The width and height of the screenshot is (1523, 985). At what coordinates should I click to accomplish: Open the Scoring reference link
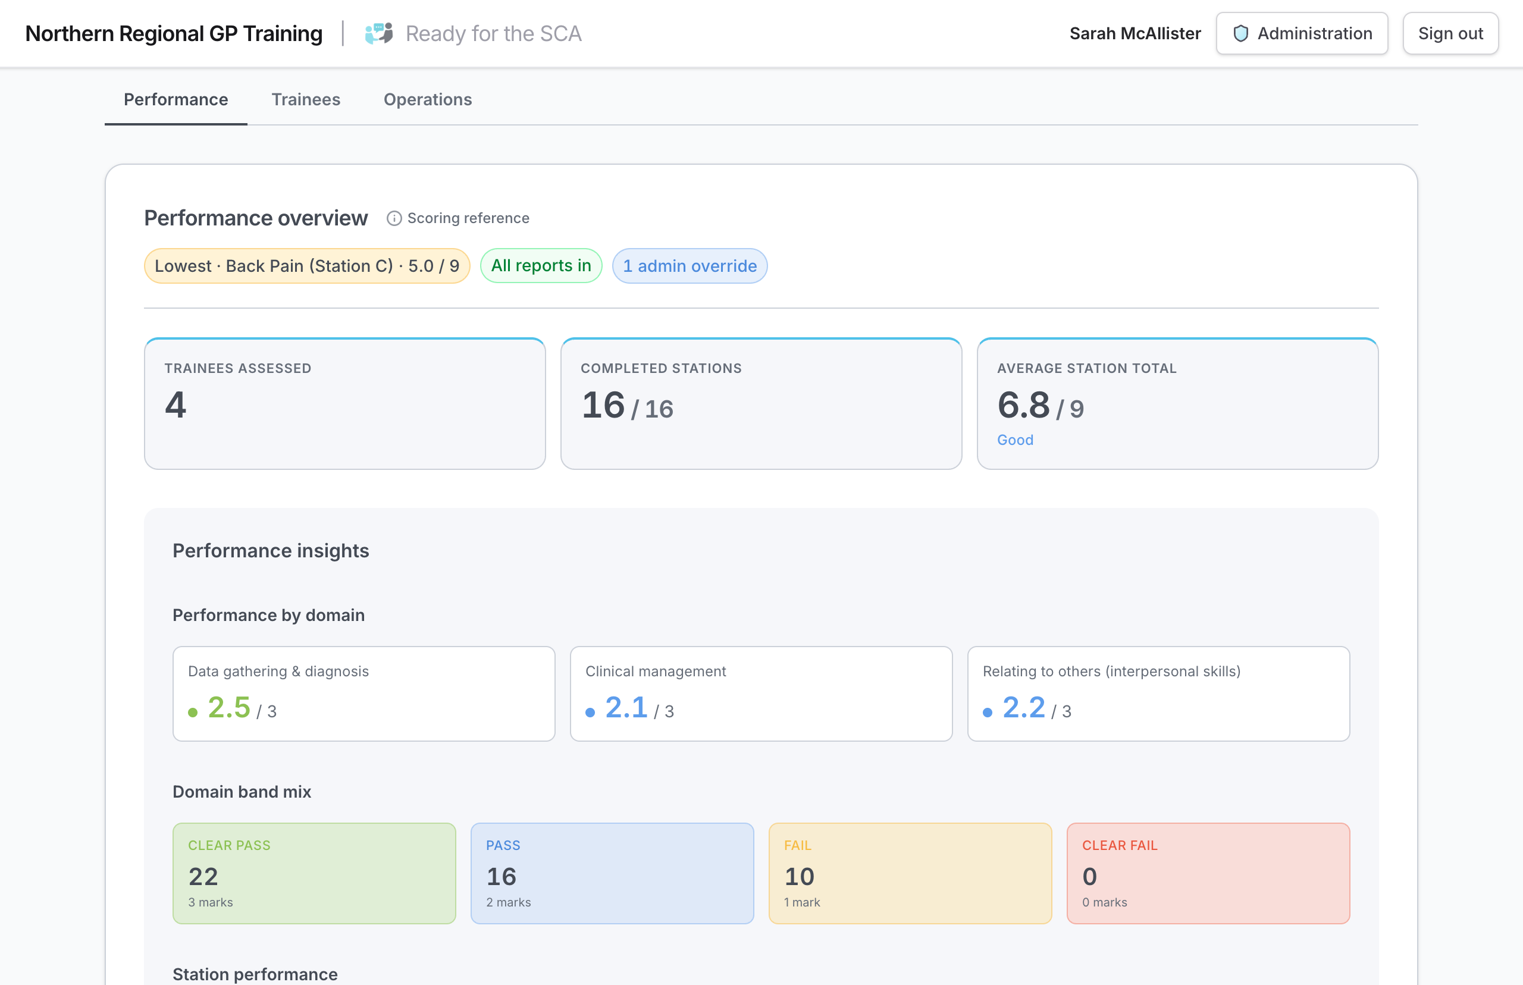pos(468,219)
